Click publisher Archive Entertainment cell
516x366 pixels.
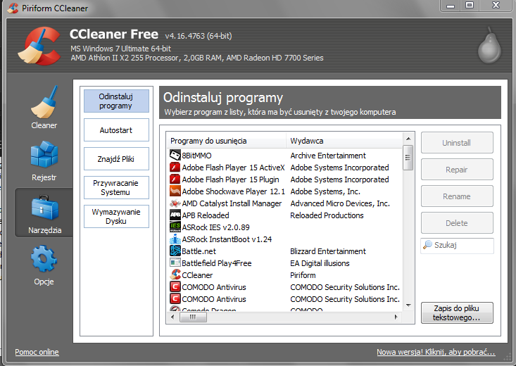(328, 156)
